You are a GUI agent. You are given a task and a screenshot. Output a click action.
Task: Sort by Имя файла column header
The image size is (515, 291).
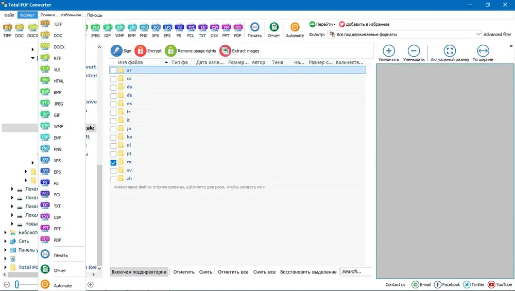pyautogui.click(x=130, y=62)
